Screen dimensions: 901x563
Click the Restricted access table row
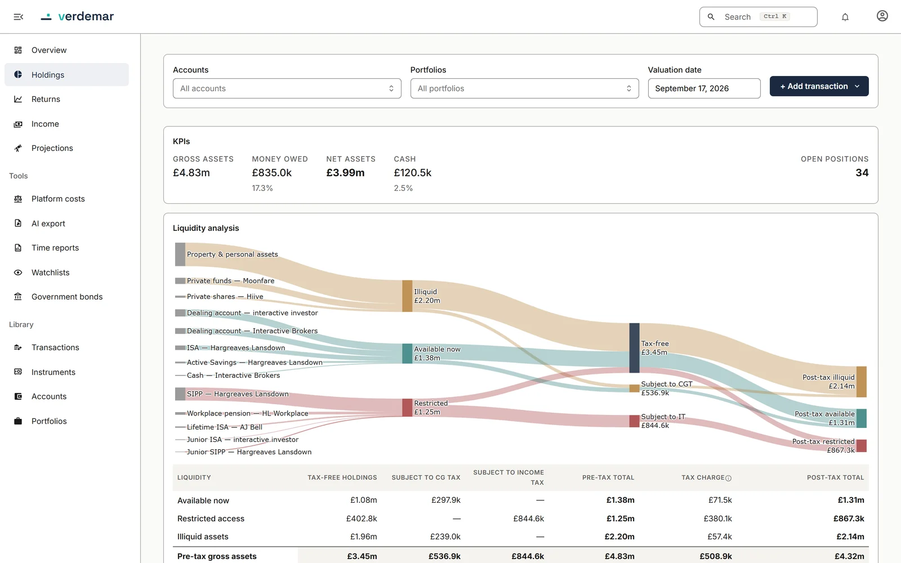(521, 519)
